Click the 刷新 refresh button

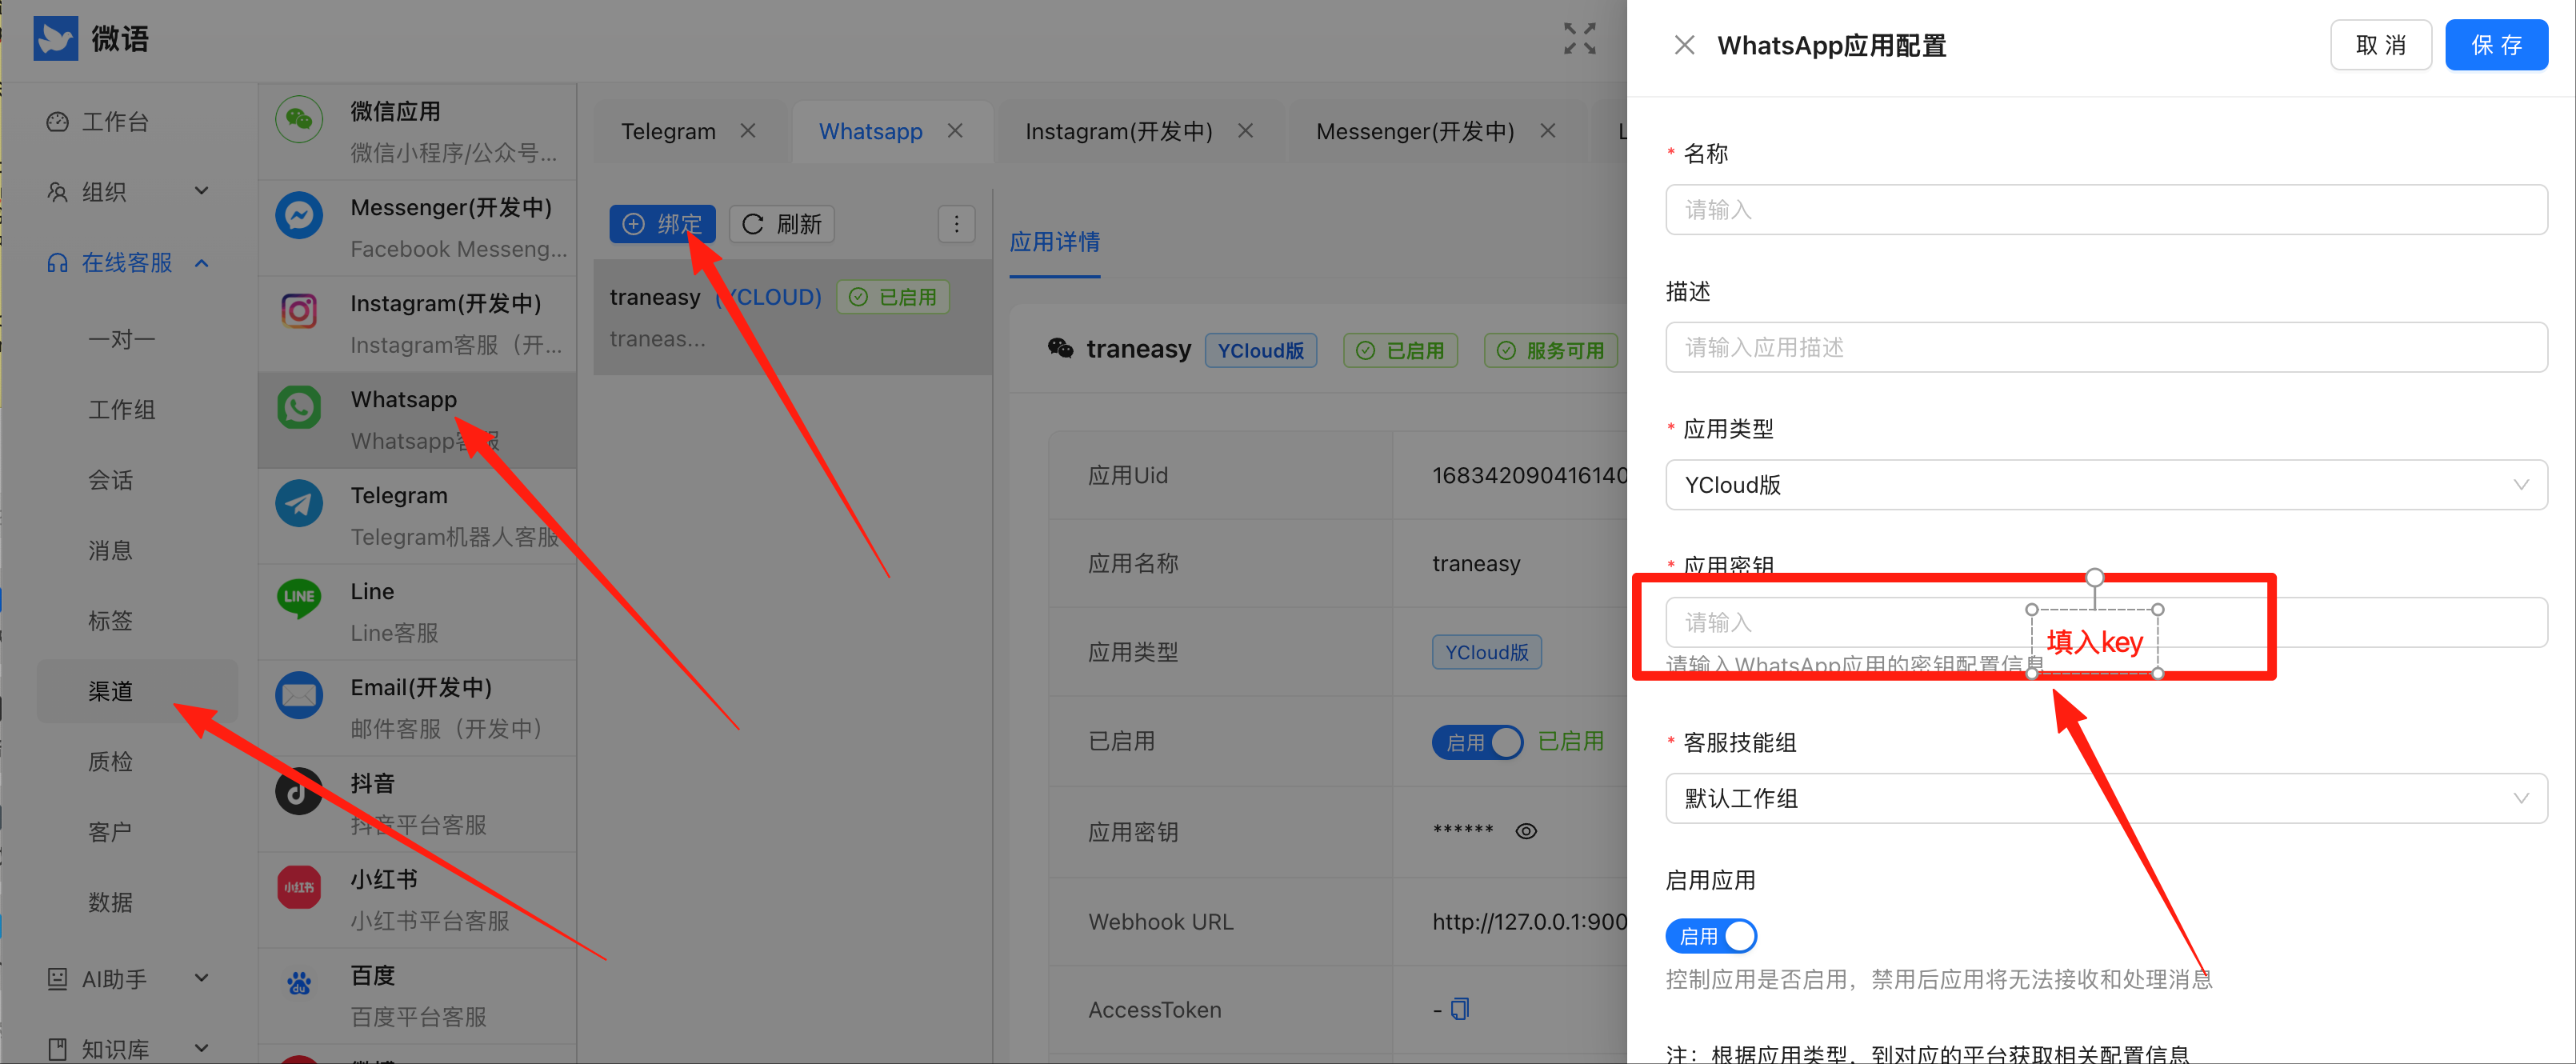782,224
